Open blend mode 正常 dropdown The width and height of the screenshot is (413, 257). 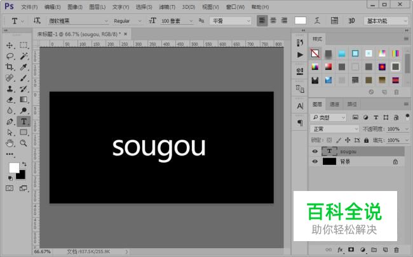click(334, 129)
